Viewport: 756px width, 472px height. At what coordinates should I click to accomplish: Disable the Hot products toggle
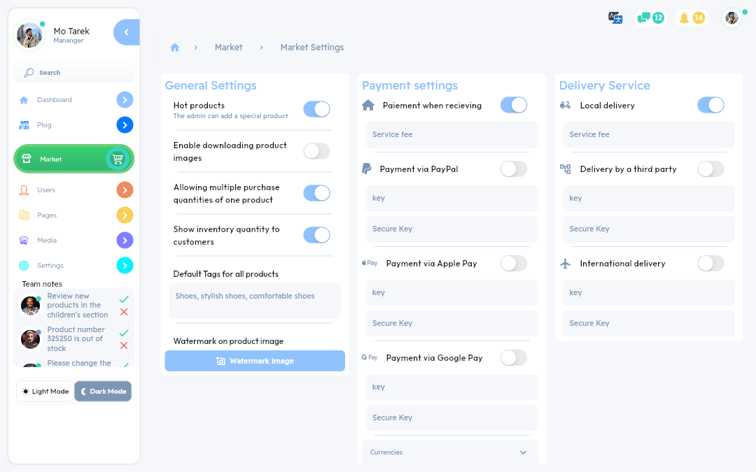[x=316, y=109]
